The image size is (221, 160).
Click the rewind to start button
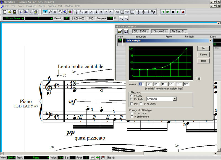[x=163, y=12]
